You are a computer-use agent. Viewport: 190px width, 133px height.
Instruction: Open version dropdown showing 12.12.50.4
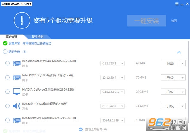112,78
